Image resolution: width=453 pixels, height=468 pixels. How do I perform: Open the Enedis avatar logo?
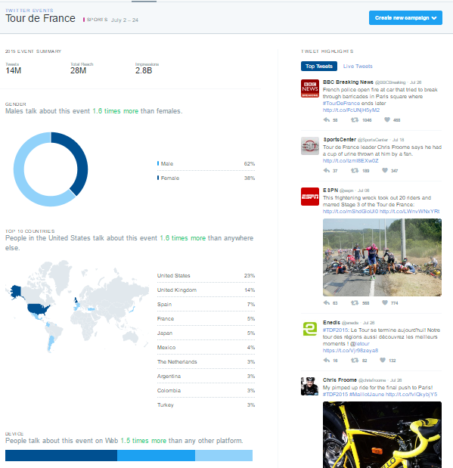pyautogui.click(x=310, y=329)
